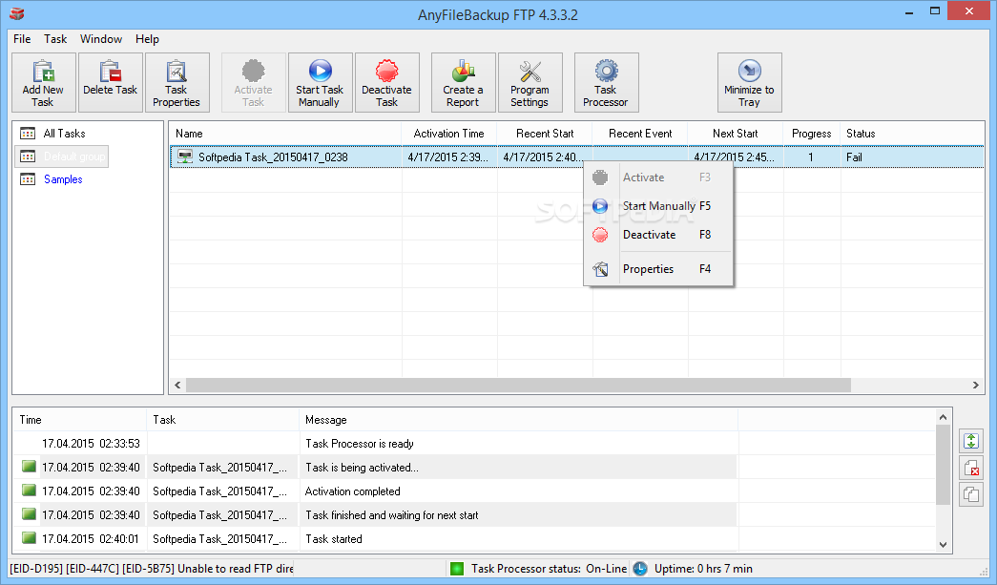Click the log Message column header

point(518,420)
